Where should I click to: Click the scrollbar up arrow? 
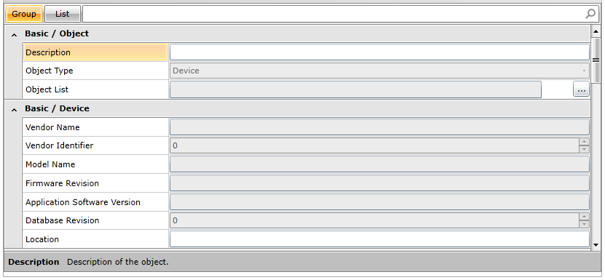click(596, 31)
